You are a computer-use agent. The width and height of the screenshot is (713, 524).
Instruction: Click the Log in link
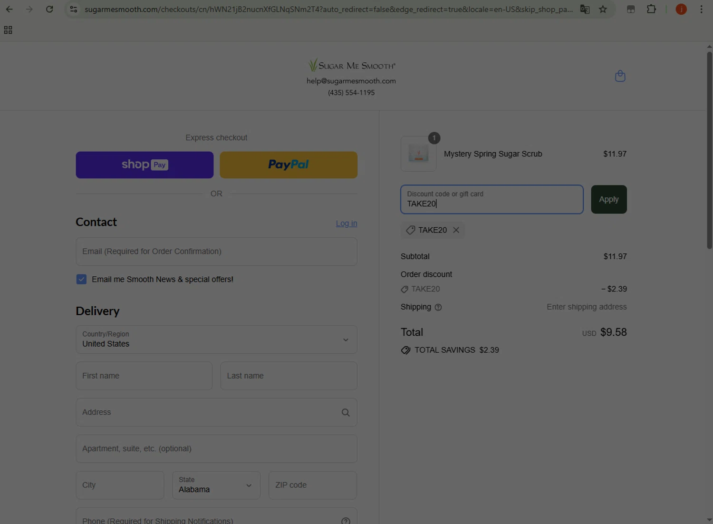point(347,223)
